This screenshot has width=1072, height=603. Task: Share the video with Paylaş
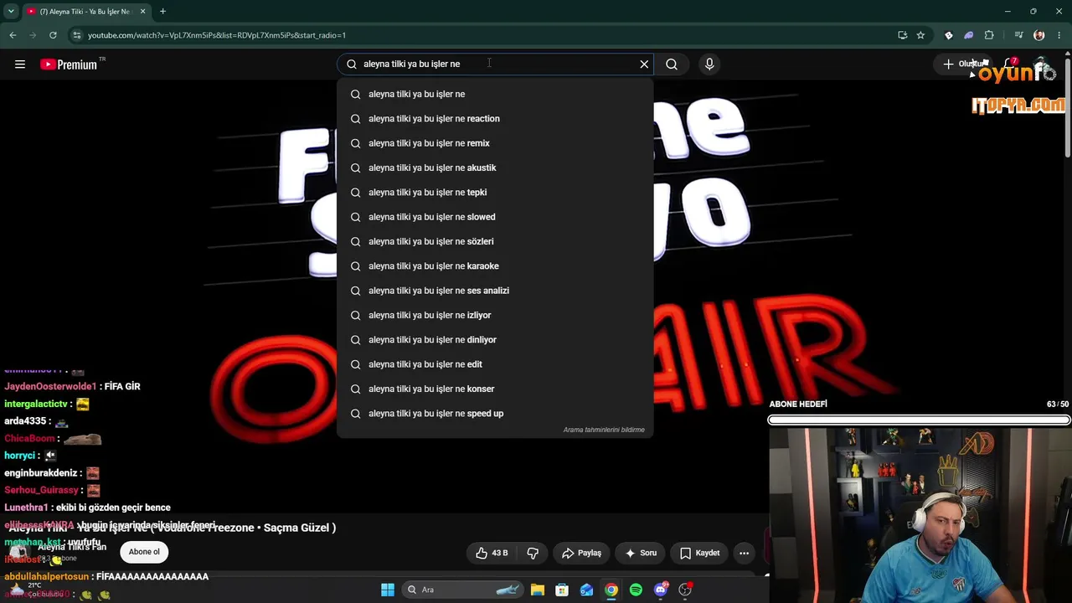pos(581,553)
